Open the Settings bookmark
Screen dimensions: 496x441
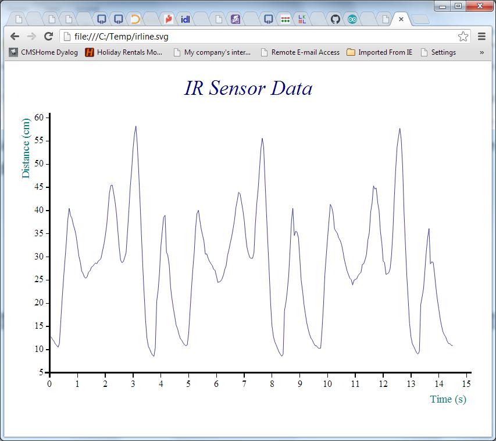coord(438,52)
